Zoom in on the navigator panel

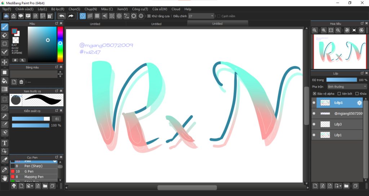[x=324, y=30]
